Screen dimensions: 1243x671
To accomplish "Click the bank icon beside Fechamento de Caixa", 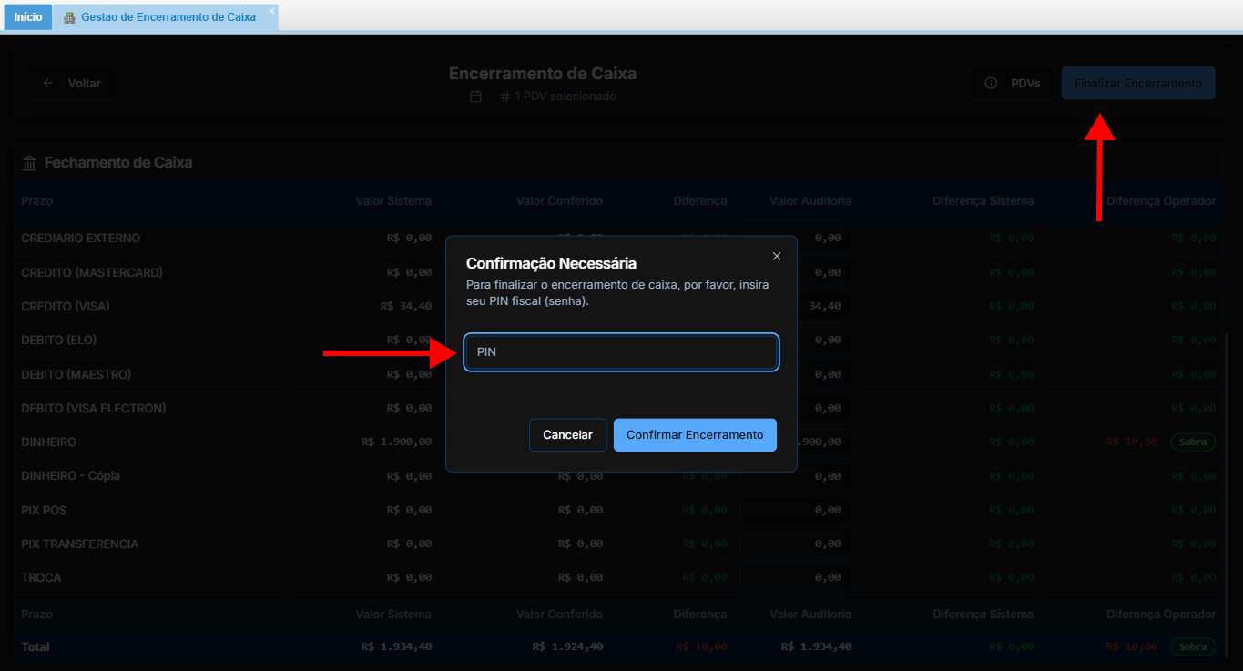I will pos(29,163).
